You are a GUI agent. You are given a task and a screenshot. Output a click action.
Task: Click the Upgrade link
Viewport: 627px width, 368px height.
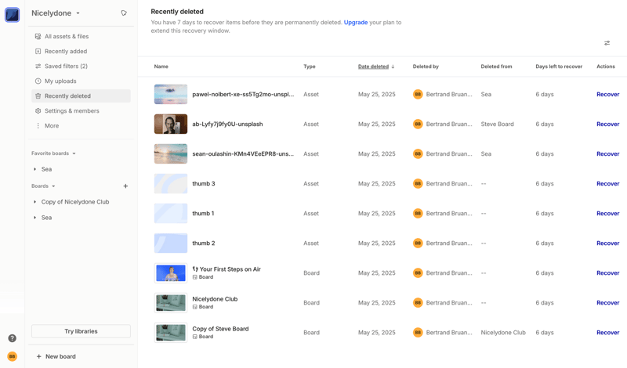pos(355,23)
